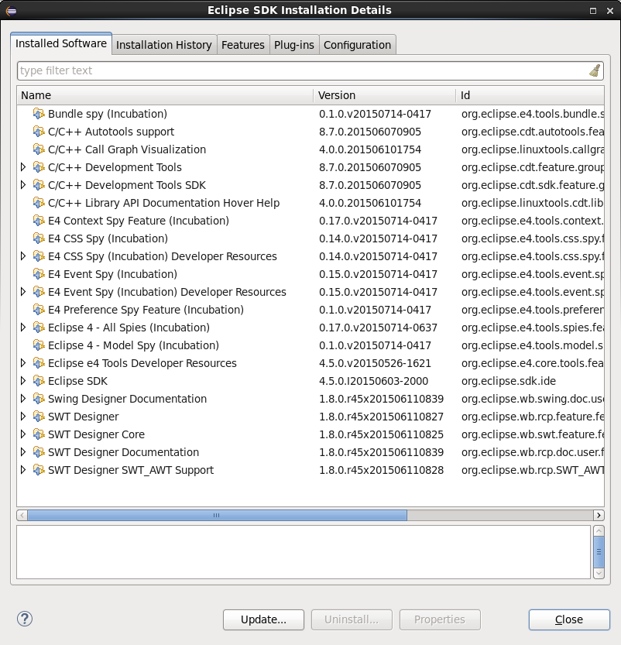621x645 pixels.
Task: Click the horizontal scrollbar right arrow
Action: pos(599,515)
